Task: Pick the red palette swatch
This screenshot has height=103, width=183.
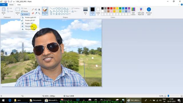Action: coord(111,8)
